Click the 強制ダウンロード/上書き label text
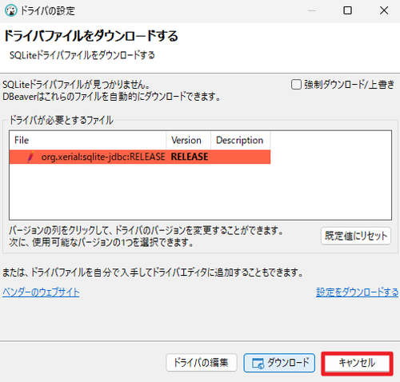This screenshot has width=400, height=382. 350,85
